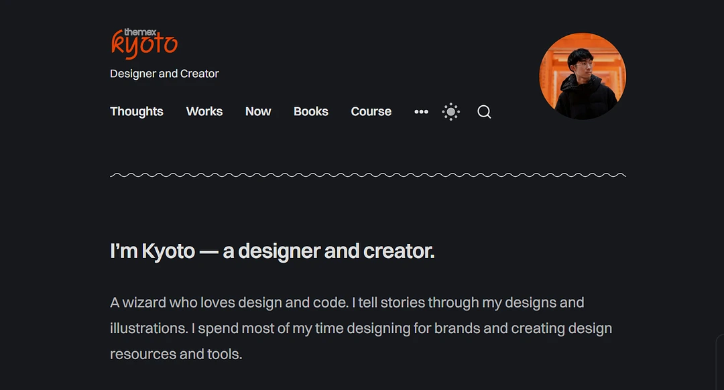Open the search magnifier icon
Image resolution: width=724 pixels, height=390 pixels.
point(484,112)
